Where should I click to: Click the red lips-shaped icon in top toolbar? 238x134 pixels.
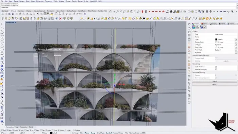coord(163,11)
